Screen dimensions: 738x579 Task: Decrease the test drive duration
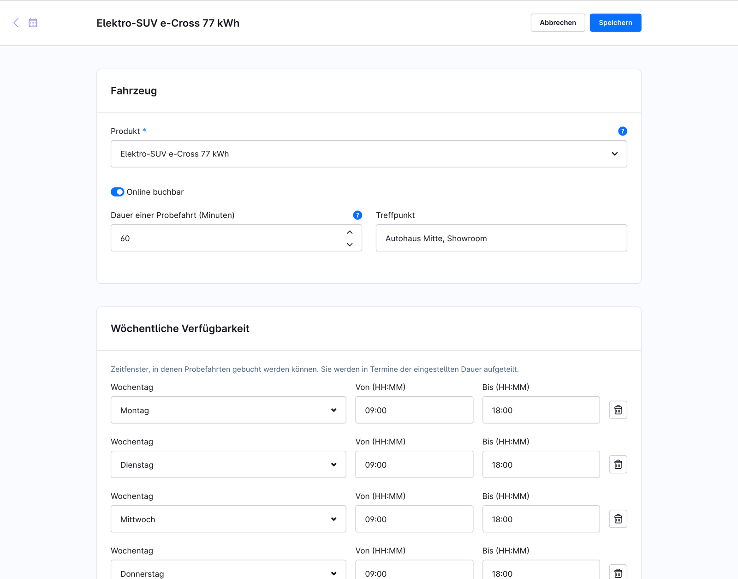(350, 245)
